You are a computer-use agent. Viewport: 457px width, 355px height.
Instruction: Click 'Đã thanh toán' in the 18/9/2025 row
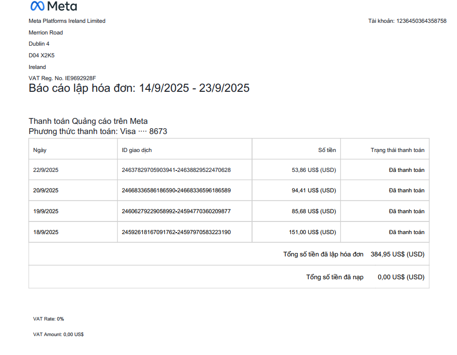tap(406, 232)
